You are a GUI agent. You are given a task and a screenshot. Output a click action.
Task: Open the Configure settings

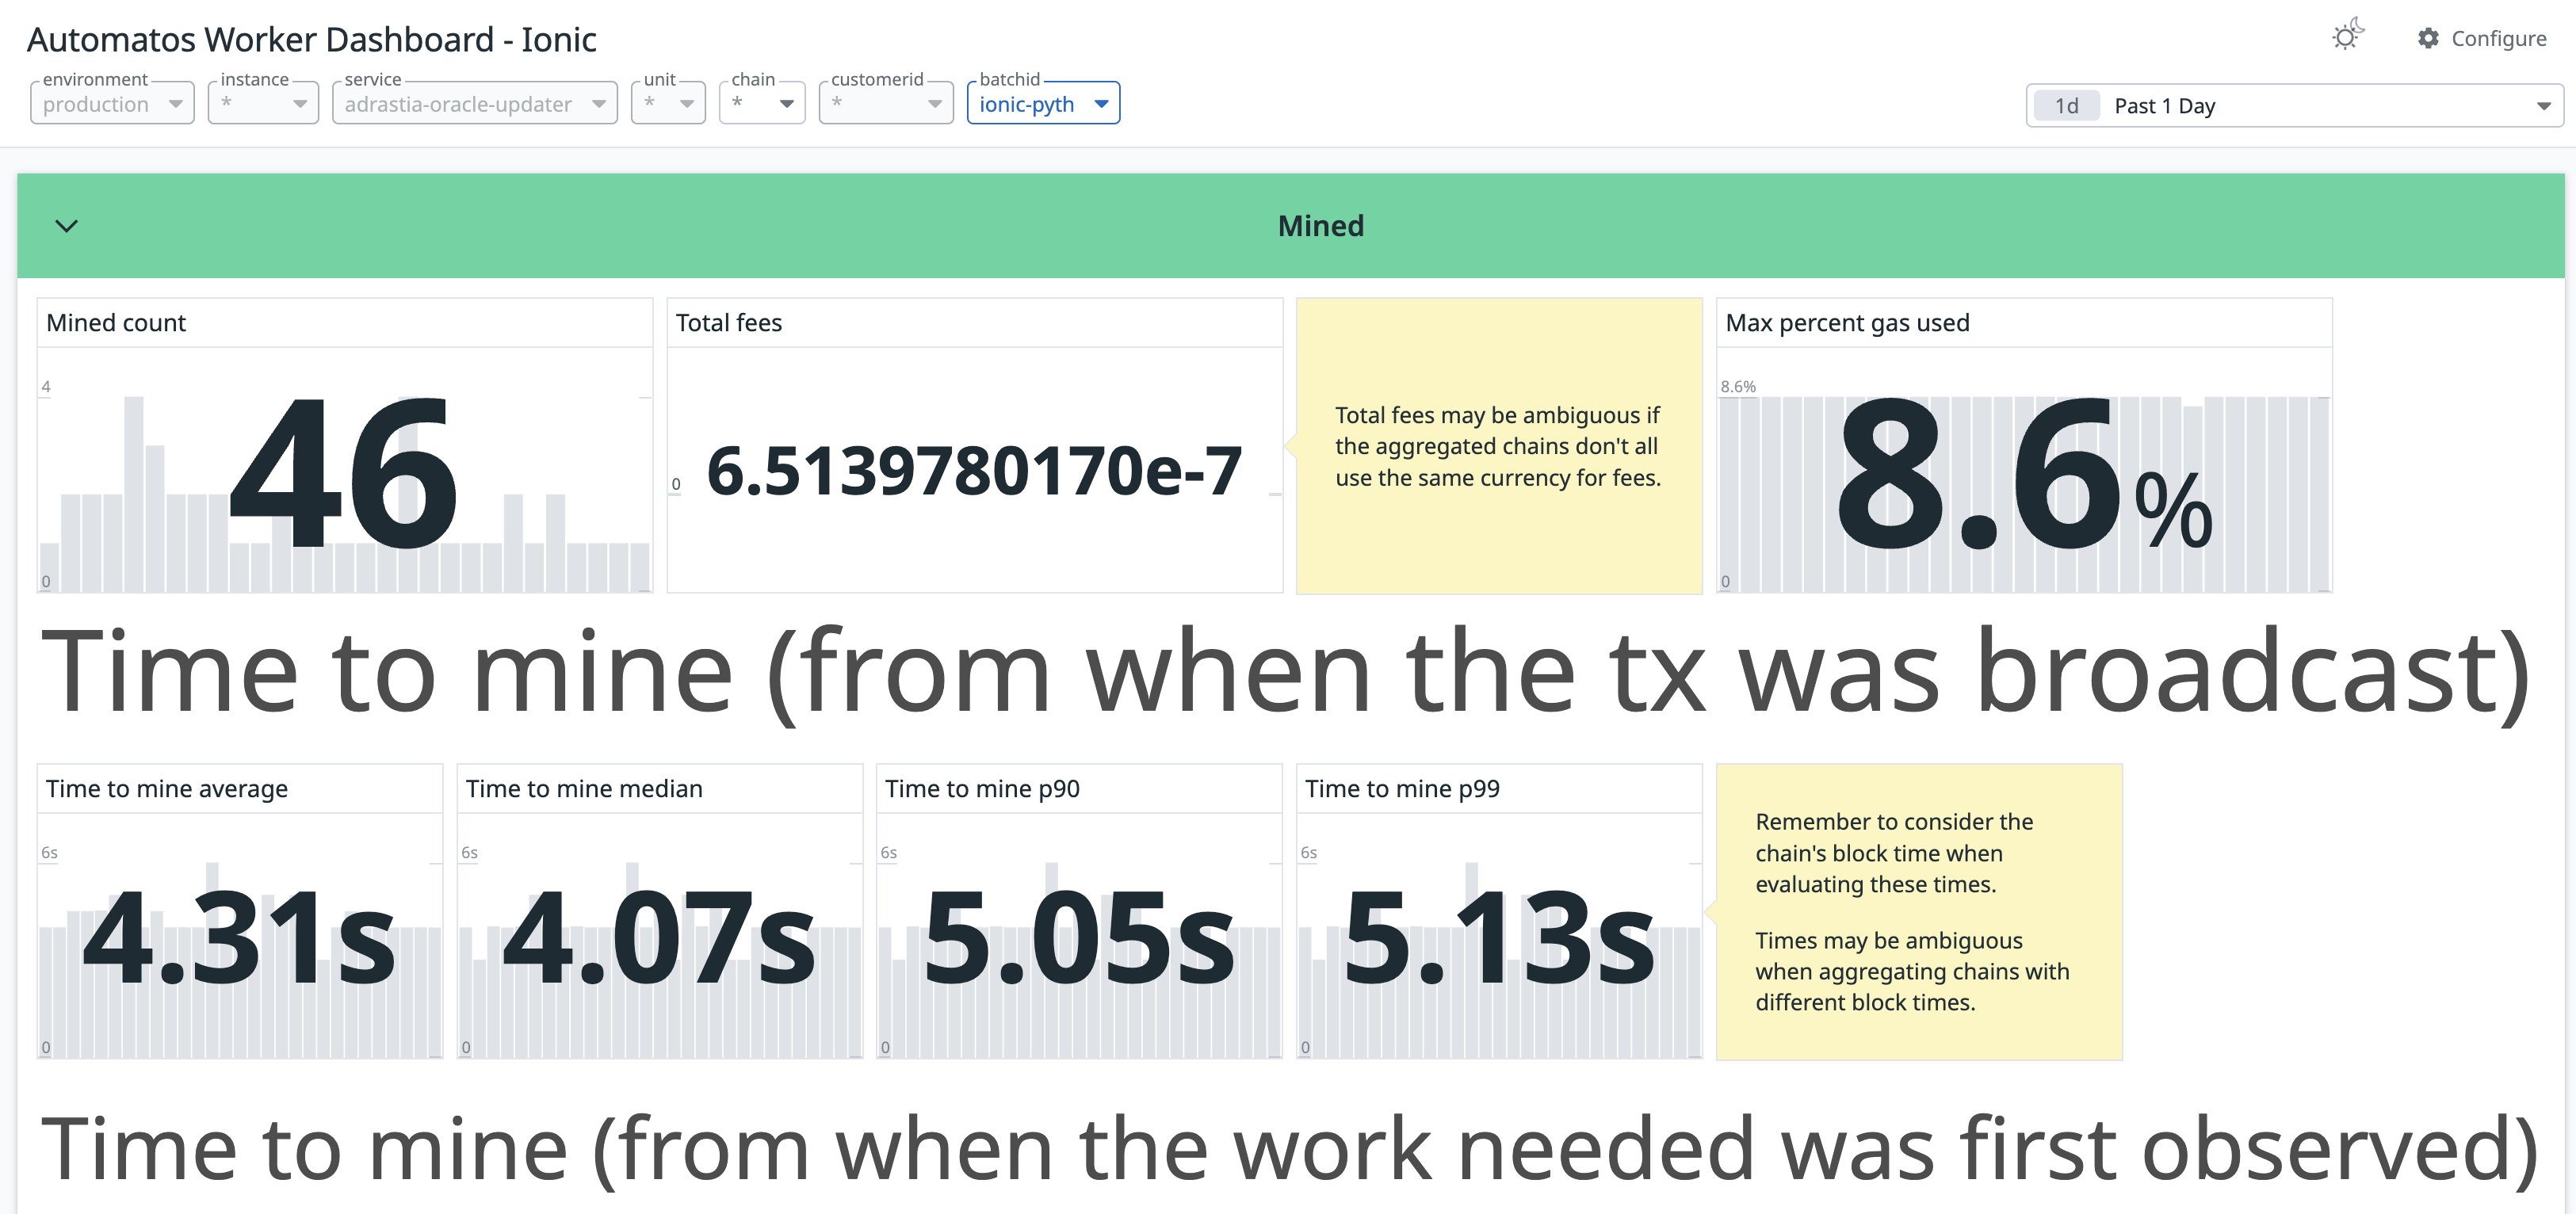(2481, 38)
